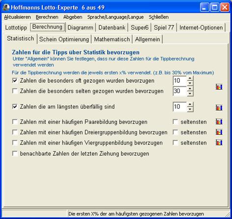Switch to the Schein Optimierung subtab
Screen dimensions: 232x219
pos(64,39)
